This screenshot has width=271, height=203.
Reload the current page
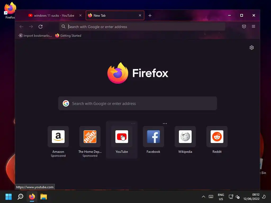point(40,27)
